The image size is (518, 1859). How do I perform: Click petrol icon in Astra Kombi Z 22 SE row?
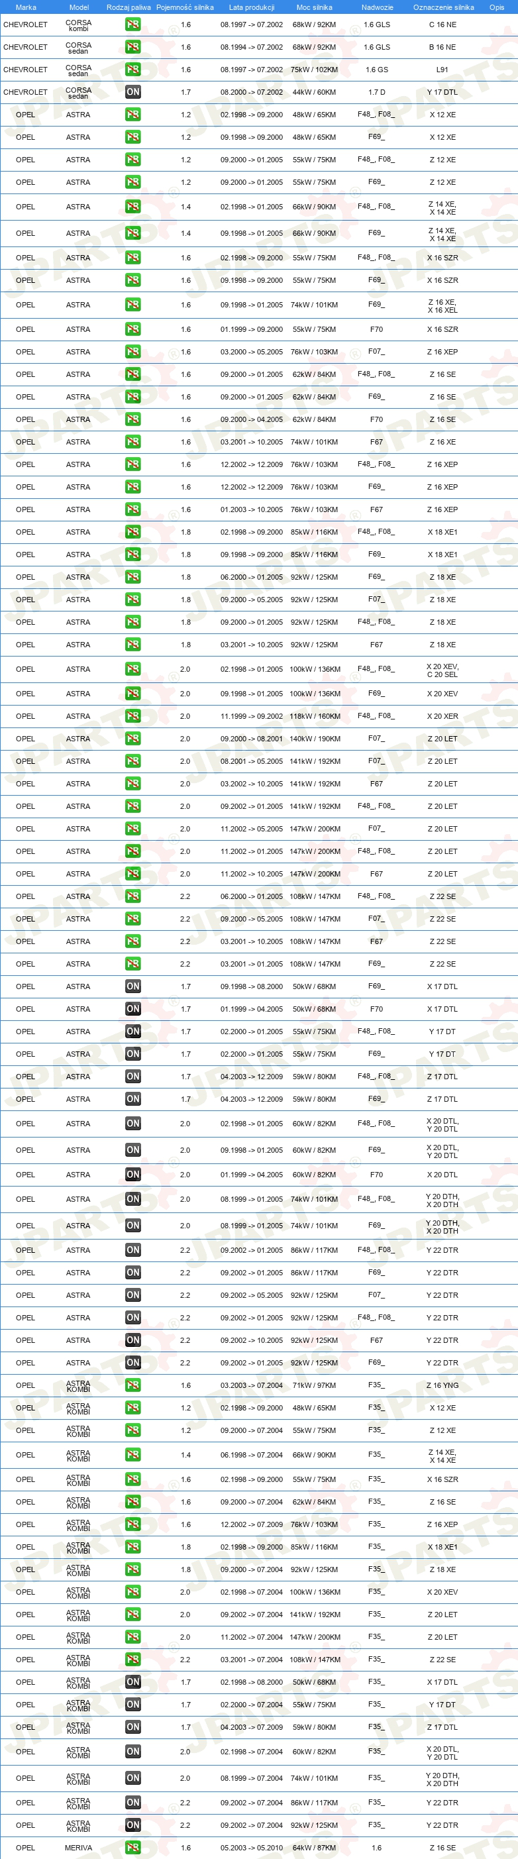pyautogui.click(x=132, y=1660)
